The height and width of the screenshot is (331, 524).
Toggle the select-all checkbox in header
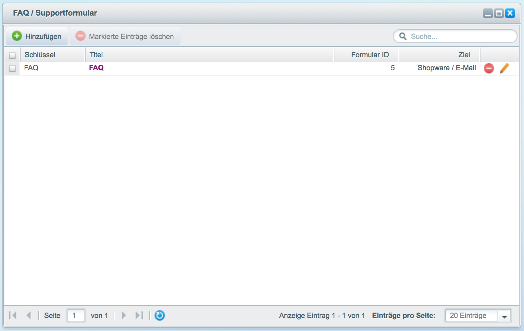coord(12,55)
